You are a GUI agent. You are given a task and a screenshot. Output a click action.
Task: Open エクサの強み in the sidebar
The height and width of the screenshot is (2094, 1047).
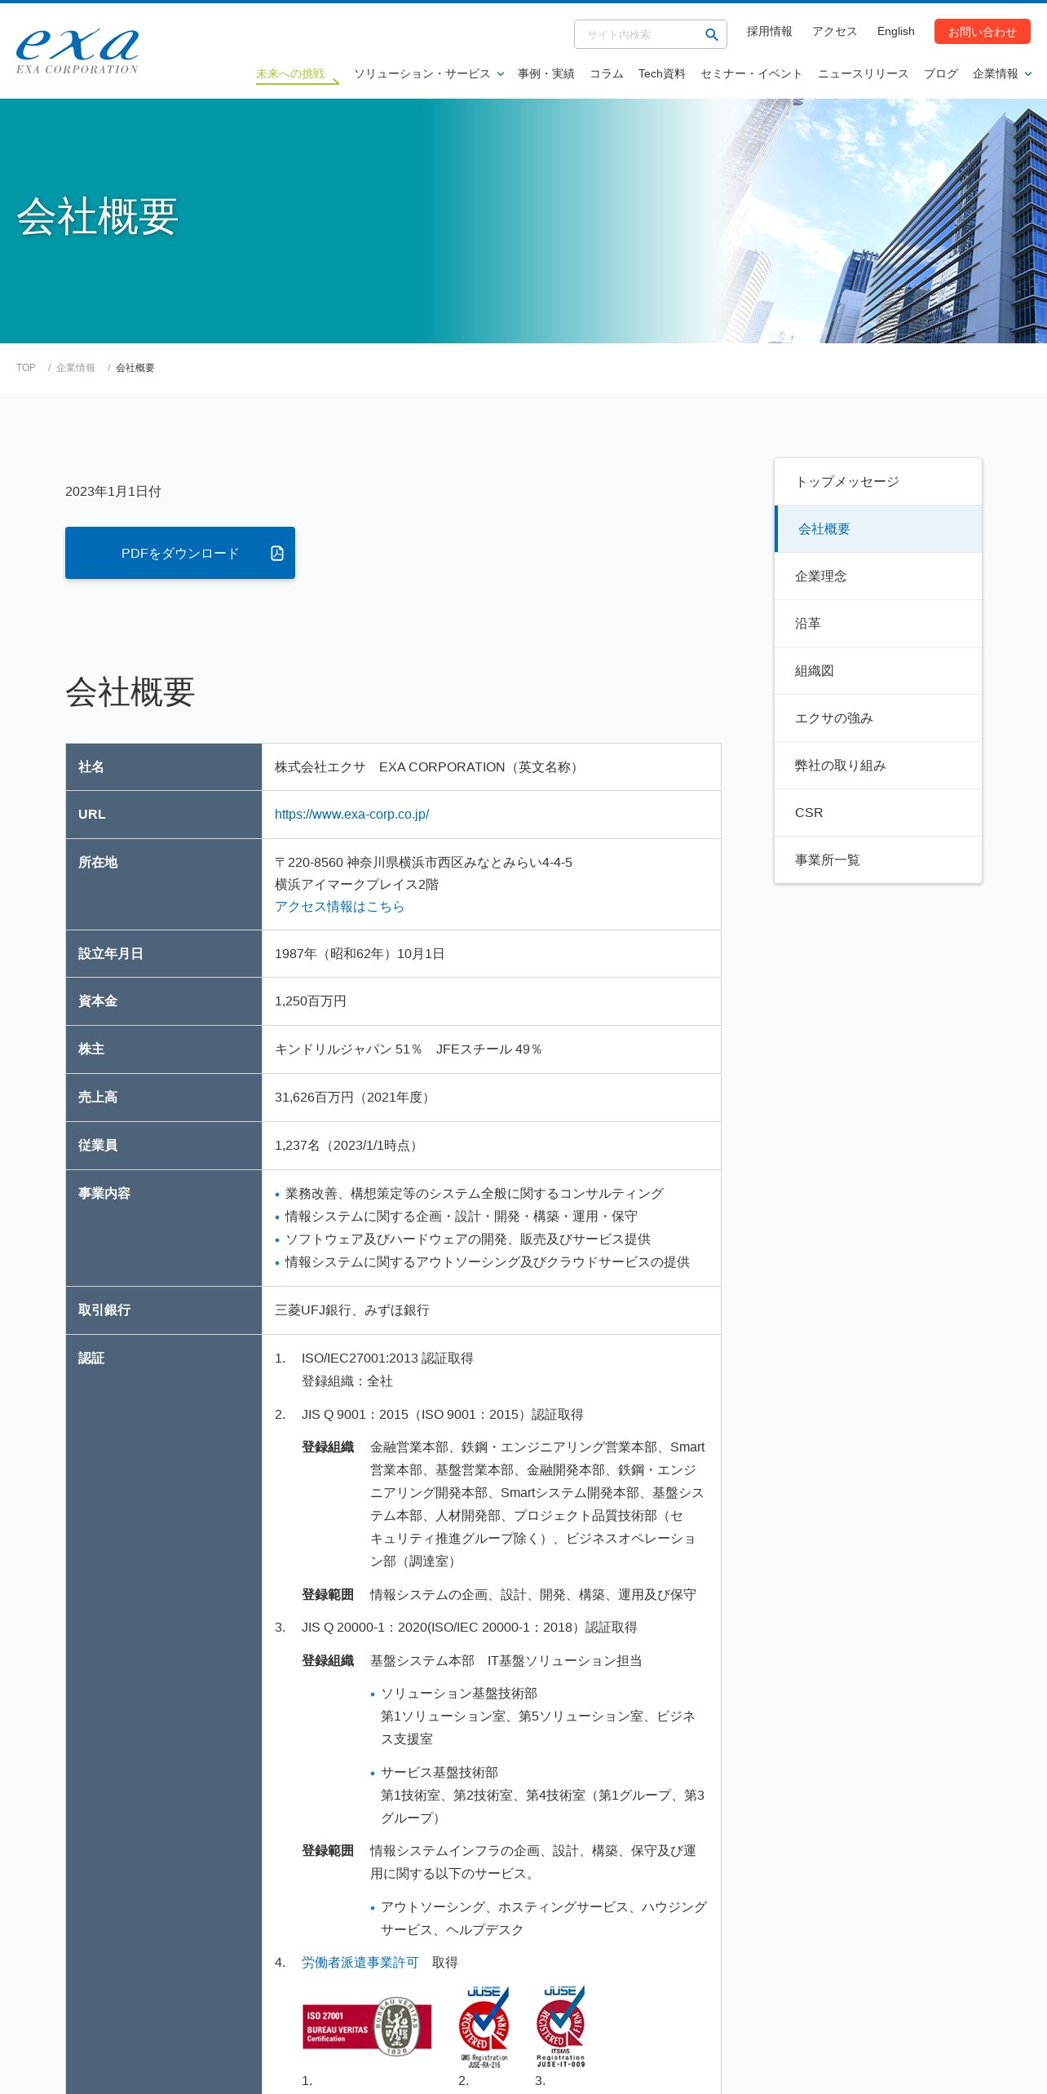[878, 718]
